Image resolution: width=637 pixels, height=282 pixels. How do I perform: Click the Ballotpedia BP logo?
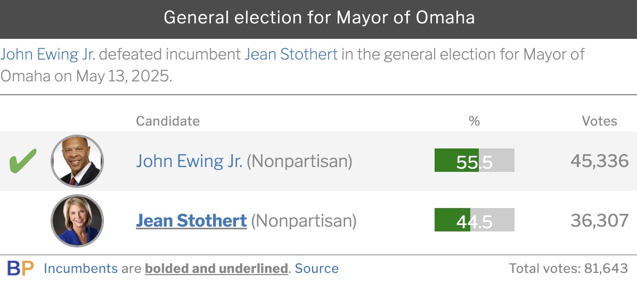point(20,269)
